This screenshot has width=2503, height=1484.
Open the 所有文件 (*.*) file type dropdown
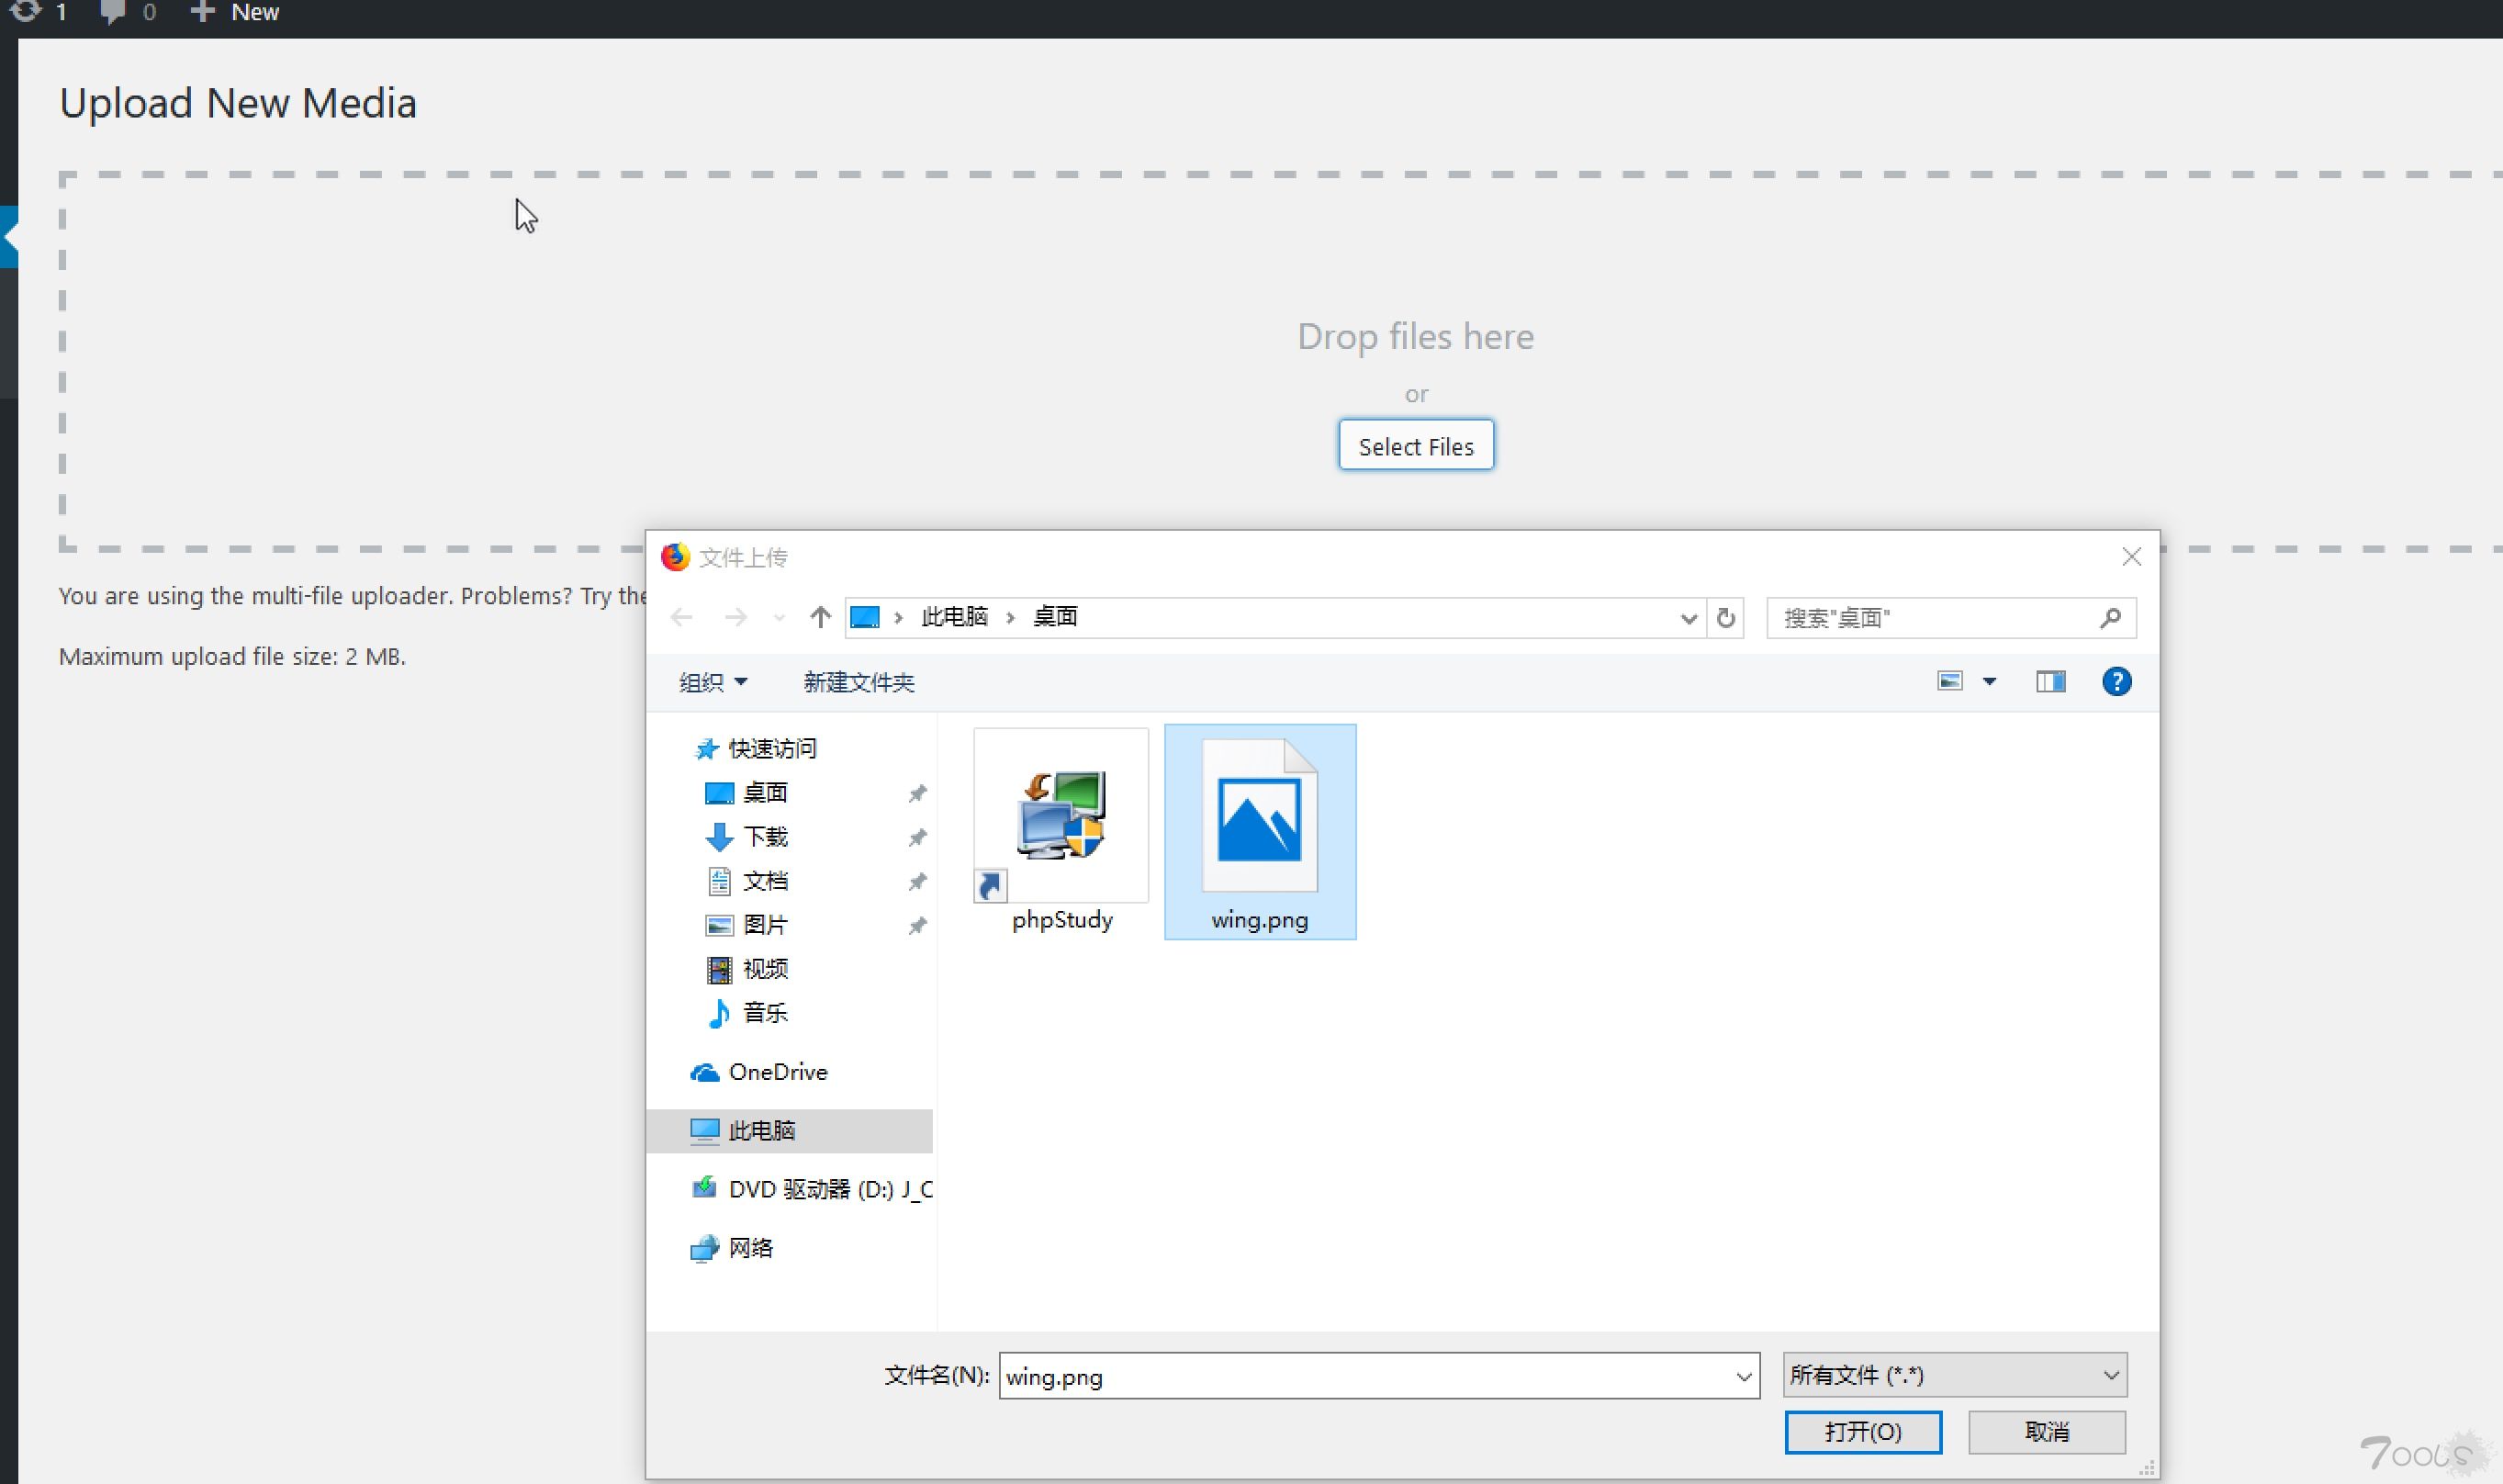click(x=1954, y=1375)
